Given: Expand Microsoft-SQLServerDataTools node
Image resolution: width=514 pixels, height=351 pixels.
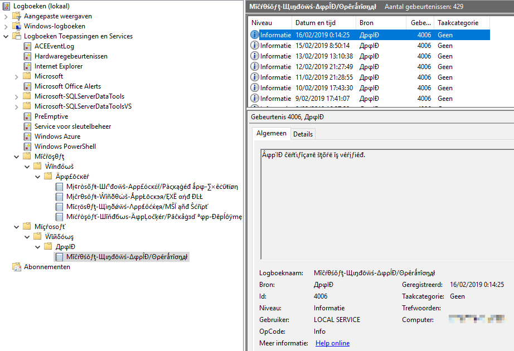Looking at the screenshot, I should click(16, 97).
